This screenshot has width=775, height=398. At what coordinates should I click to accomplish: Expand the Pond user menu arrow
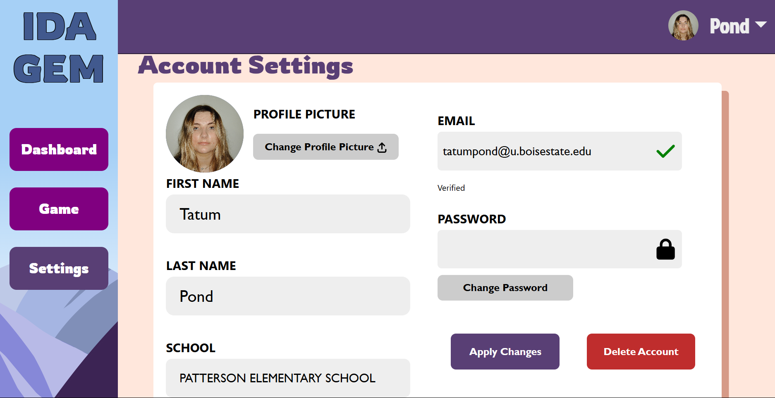[761, 24]
